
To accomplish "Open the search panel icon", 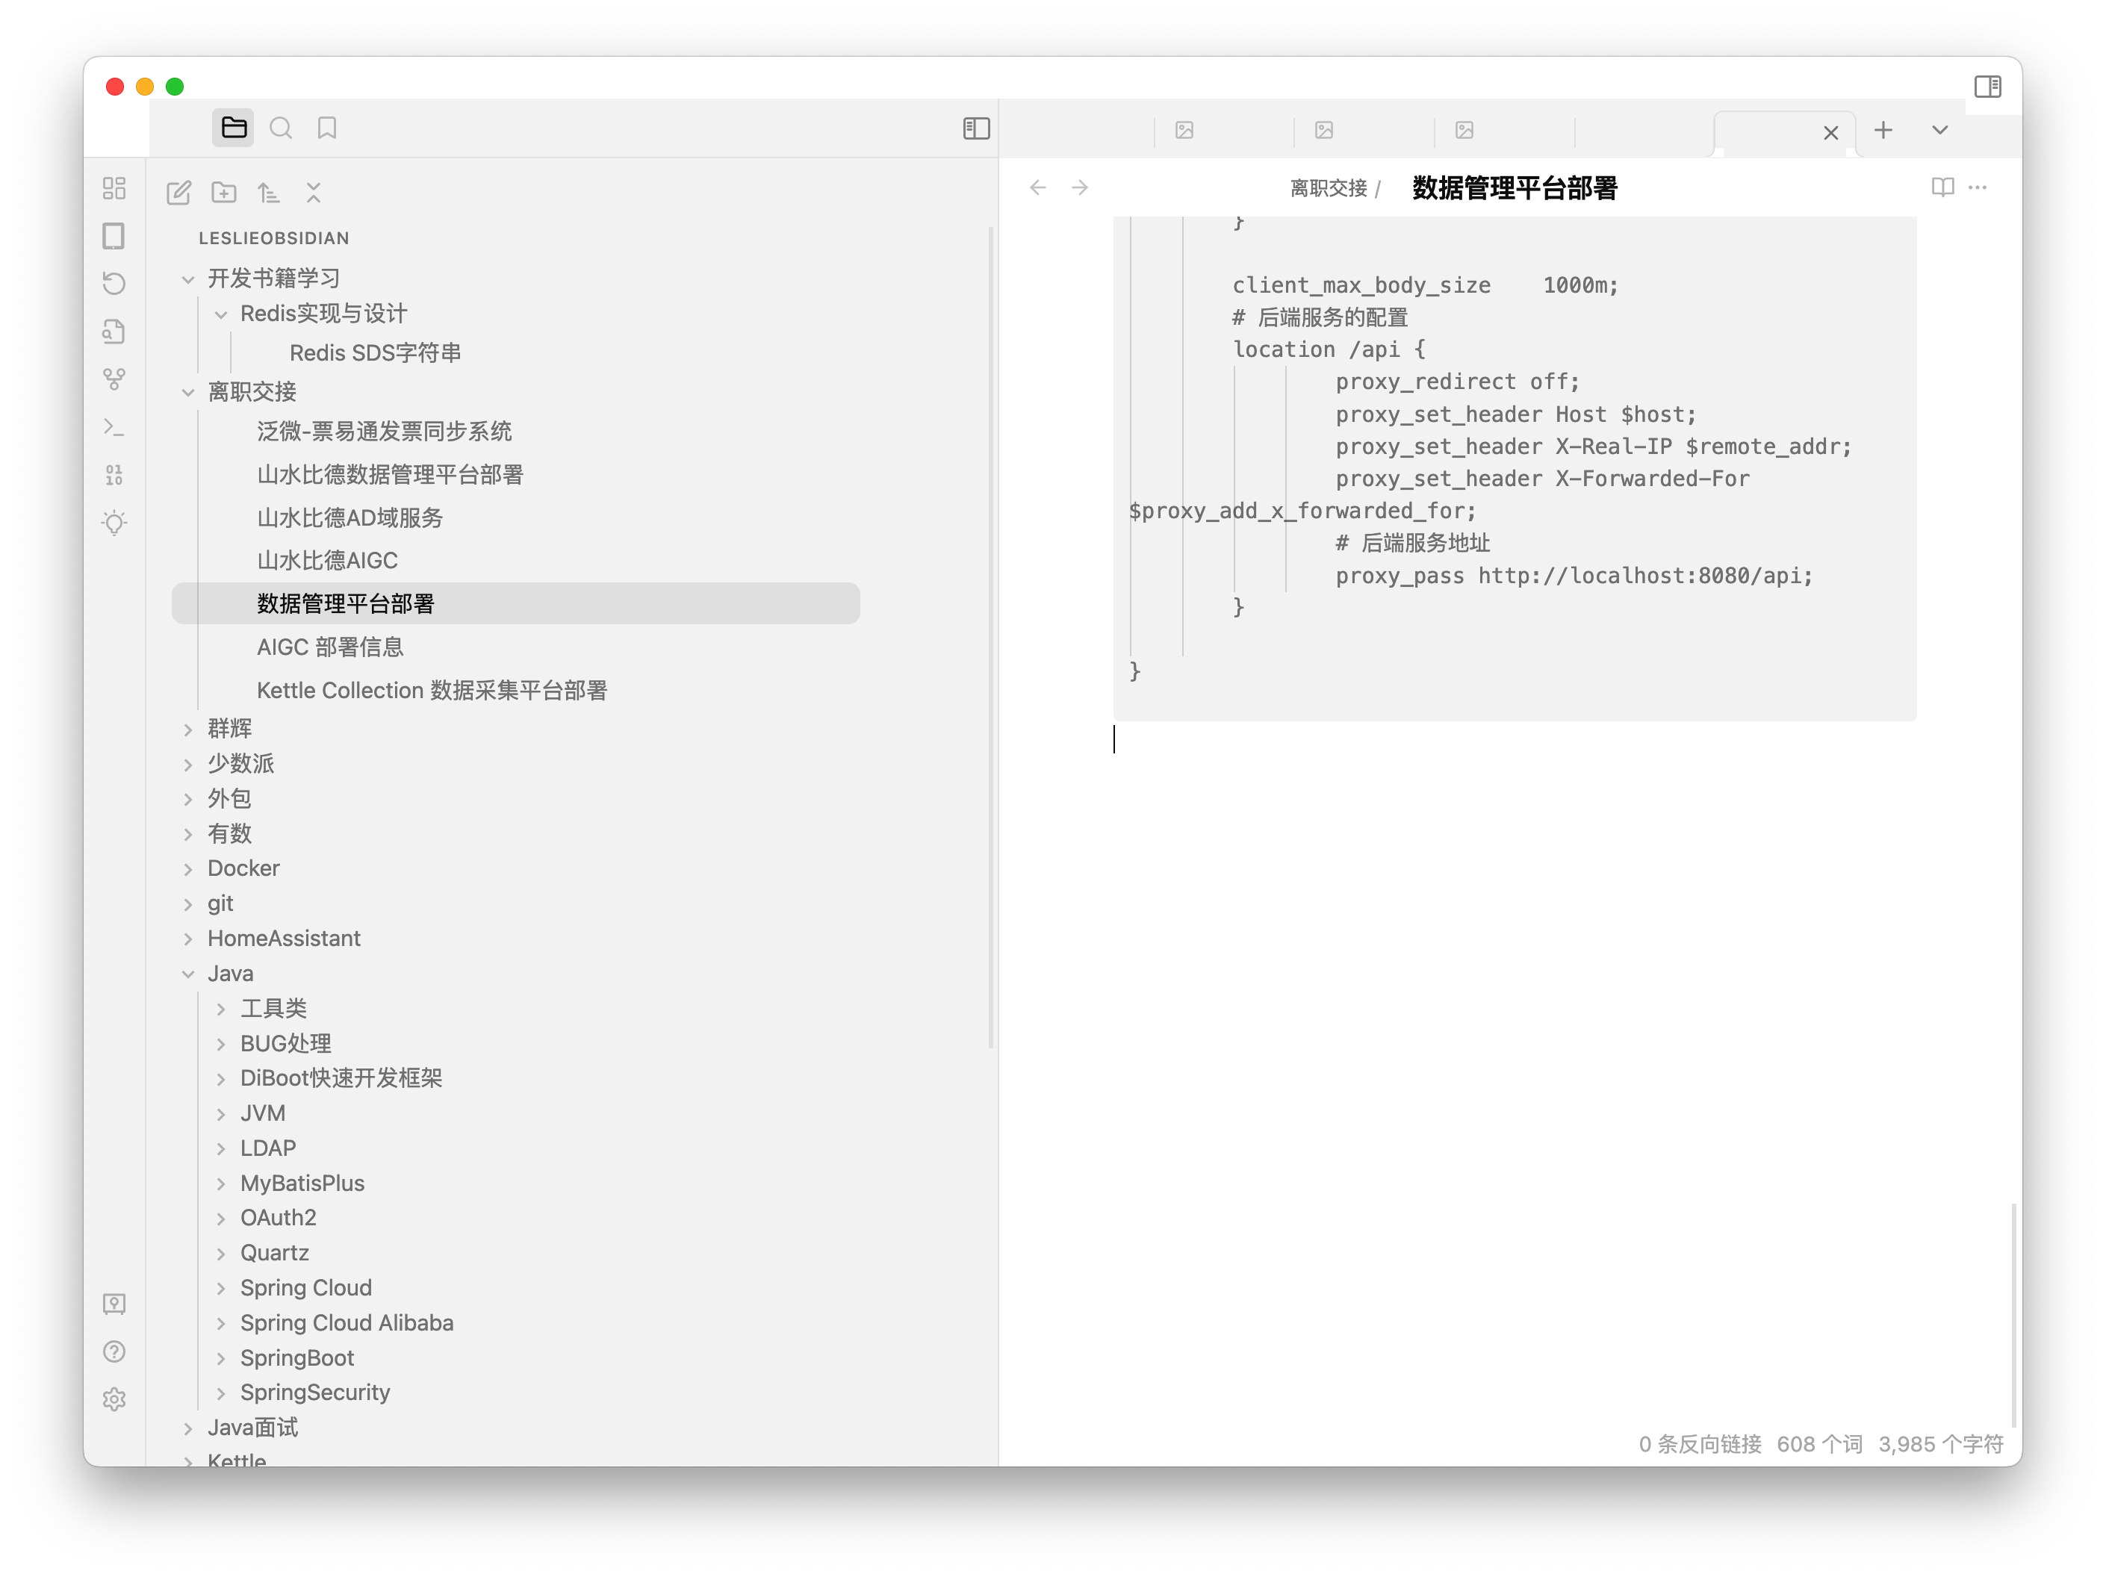I will coord(280,128).
